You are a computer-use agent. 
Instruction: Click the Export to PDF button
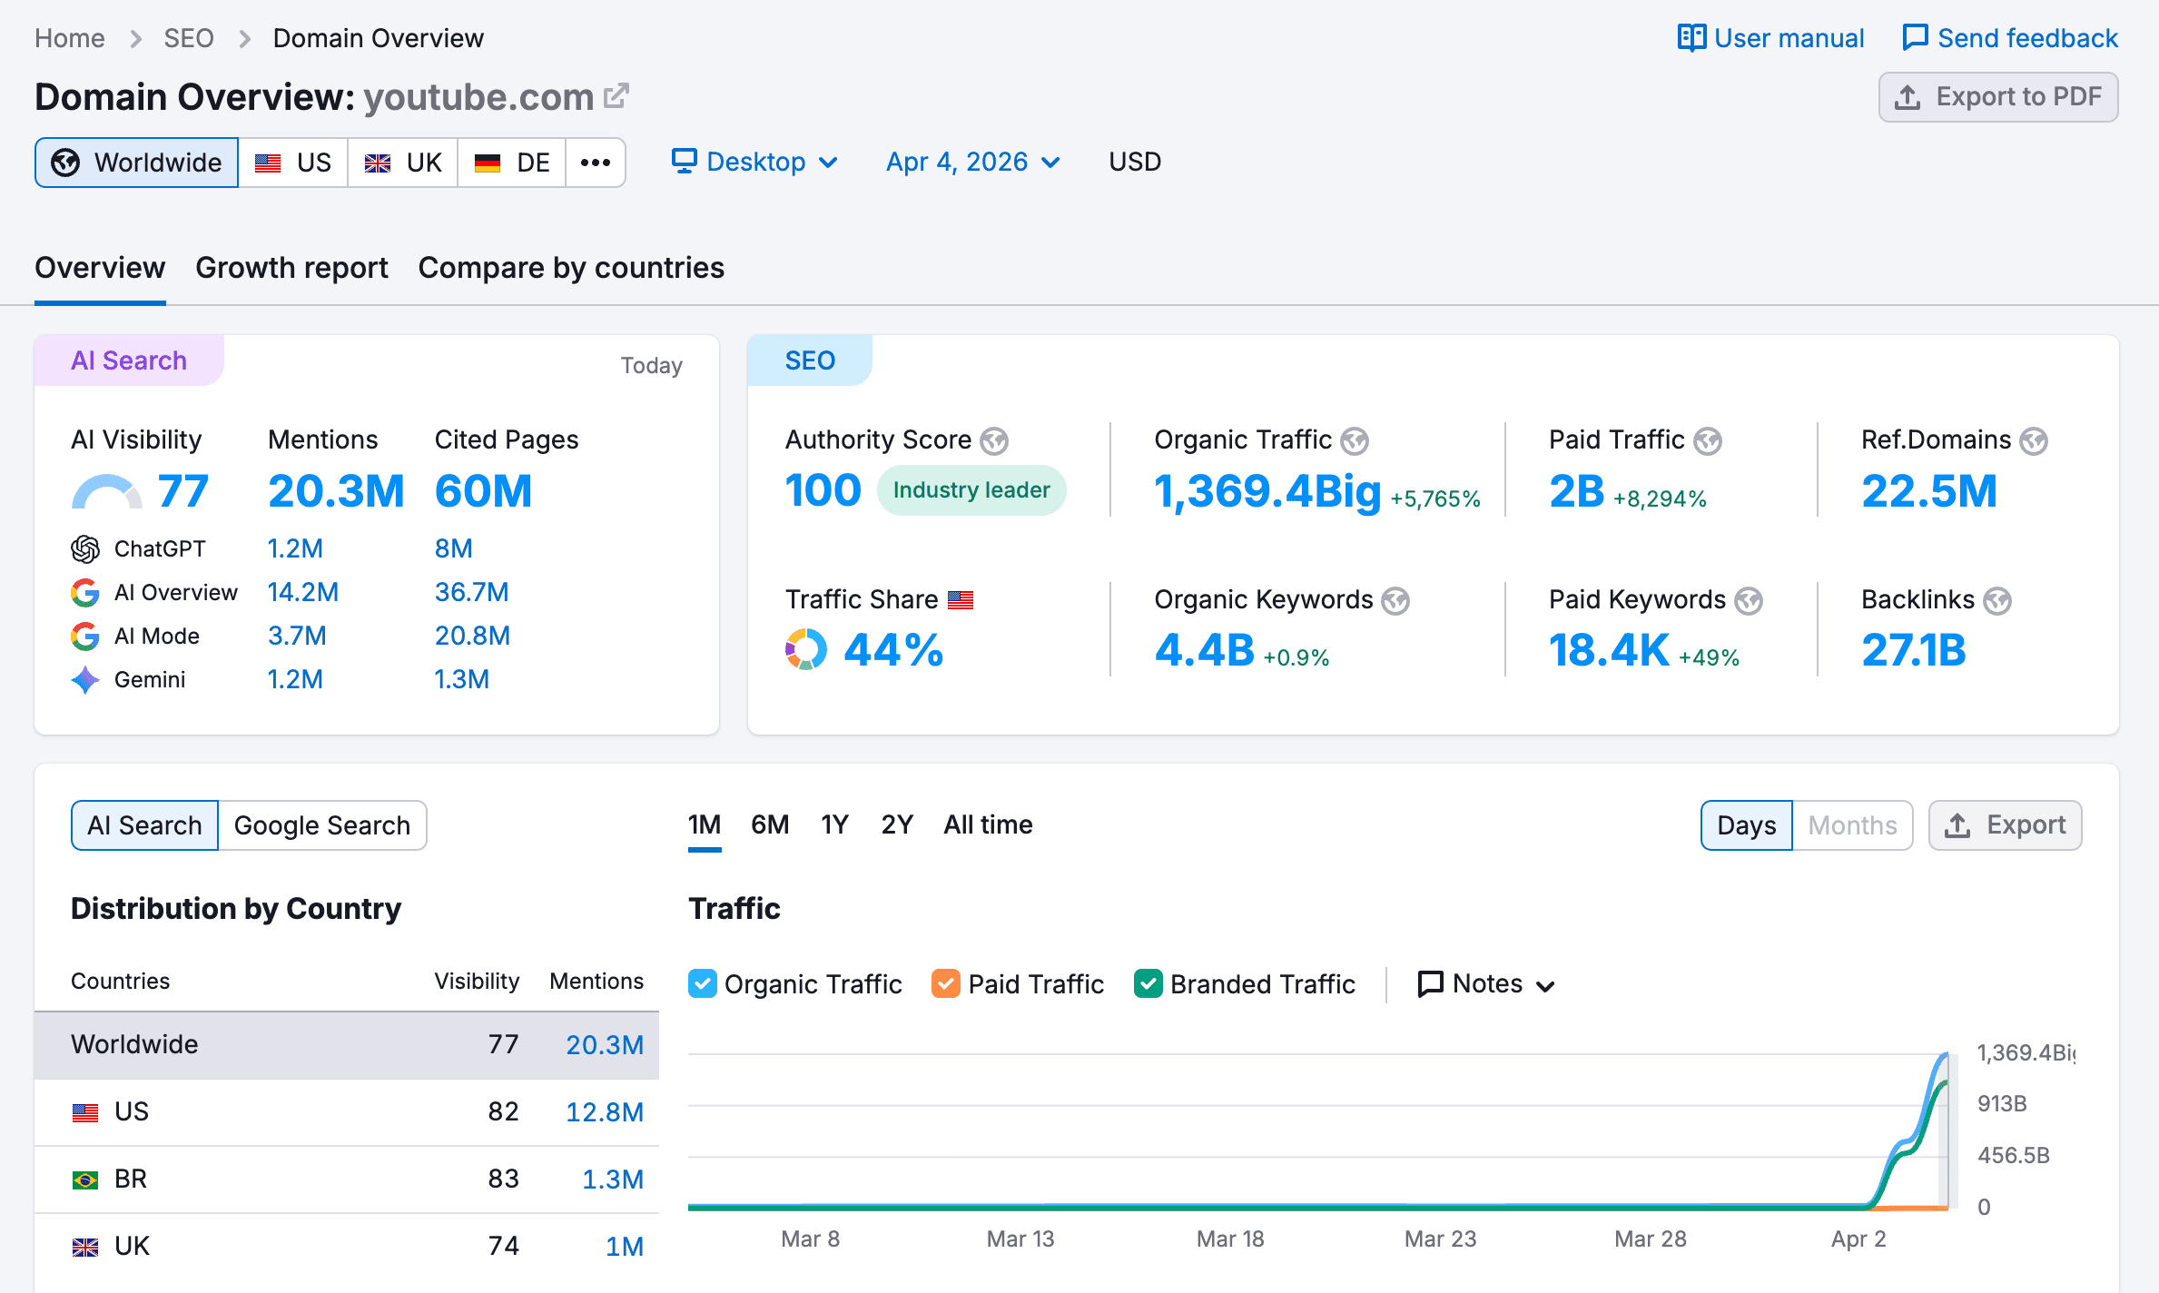pos(1998,97)
